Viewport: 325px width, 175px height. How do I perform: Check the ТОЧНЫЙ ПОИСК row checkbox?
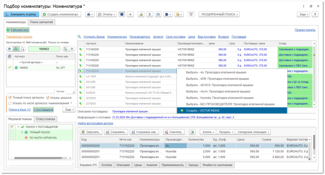click(x=12, y=132)
